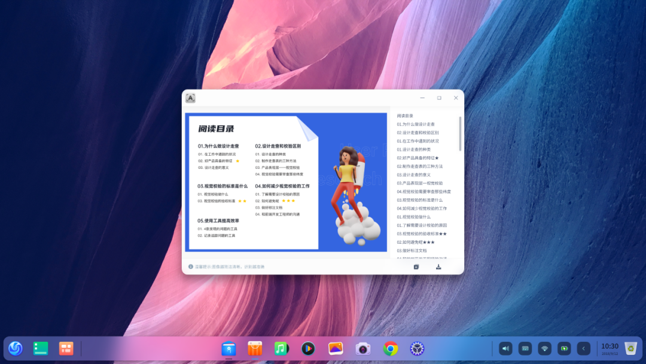Click the onscreen keyboard button in the tray
This screenshot has width=646, height=364.
click(x=526, y=348)
